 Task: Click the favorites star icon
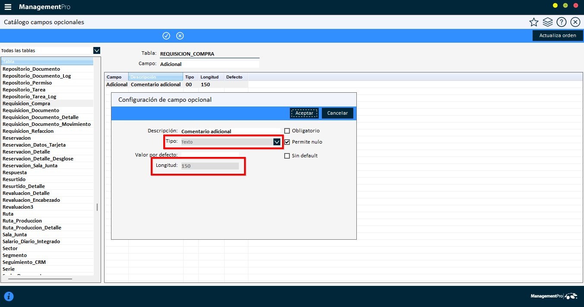click(x=534, y=22)
